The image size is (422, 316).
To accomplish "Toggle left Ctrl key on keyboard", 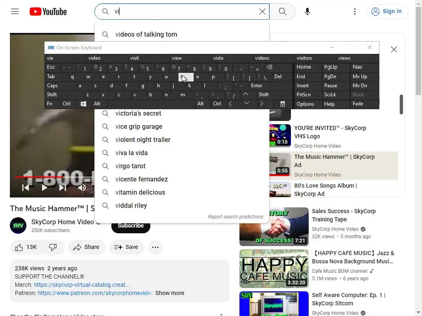I will pyautogui.click(x=68, y=104).
